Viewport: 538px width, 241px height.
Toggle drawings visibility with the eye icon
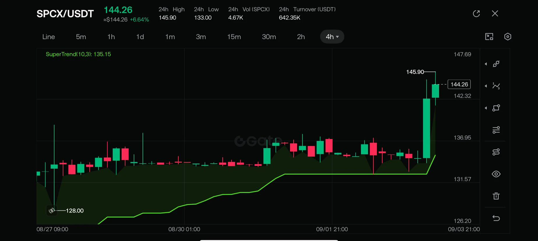pyautogui.click(x=496, y=174)
